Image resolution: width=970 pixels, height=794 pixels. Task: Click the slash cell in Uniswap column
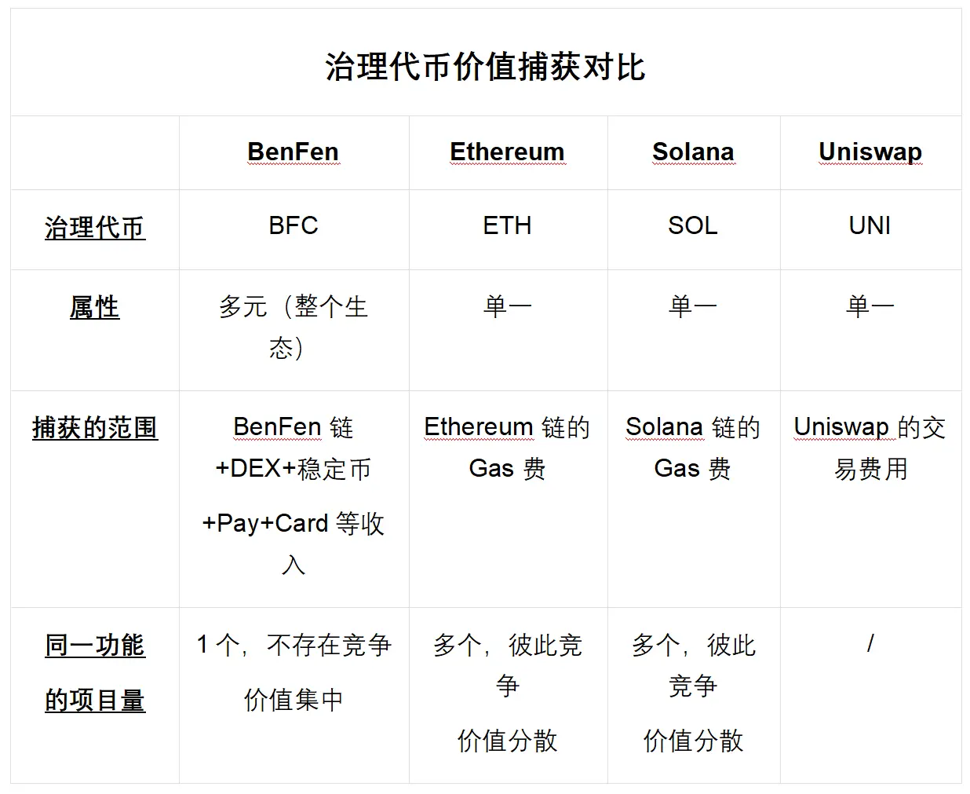870,644
